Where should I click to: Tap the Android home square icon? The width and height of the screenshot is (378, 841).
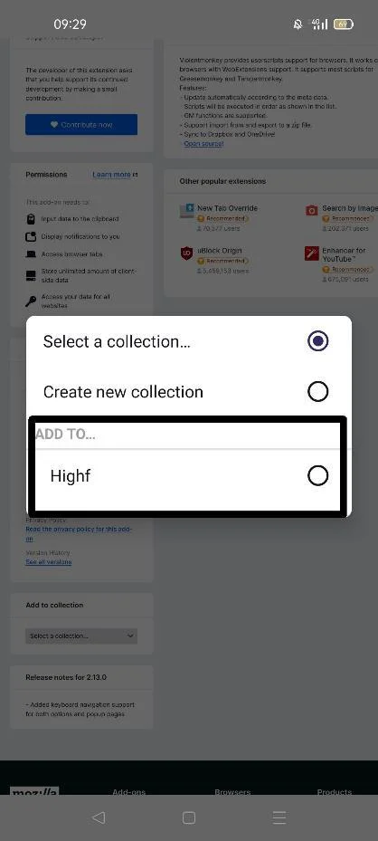tap(188, 817)
